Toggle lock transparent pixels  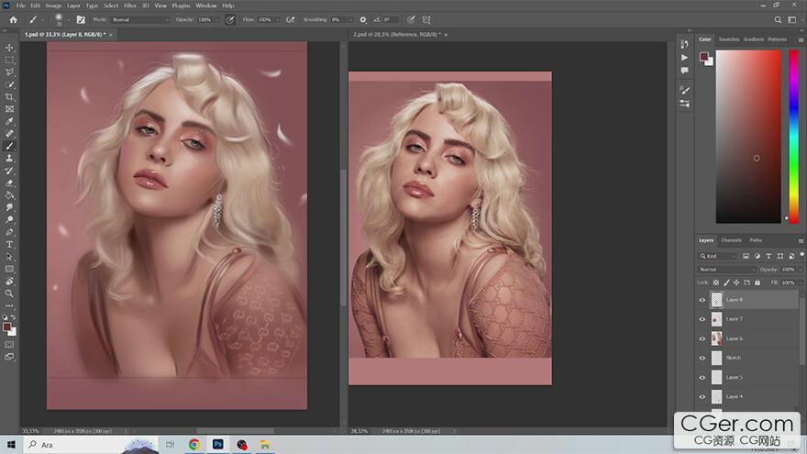click(716, 282)
